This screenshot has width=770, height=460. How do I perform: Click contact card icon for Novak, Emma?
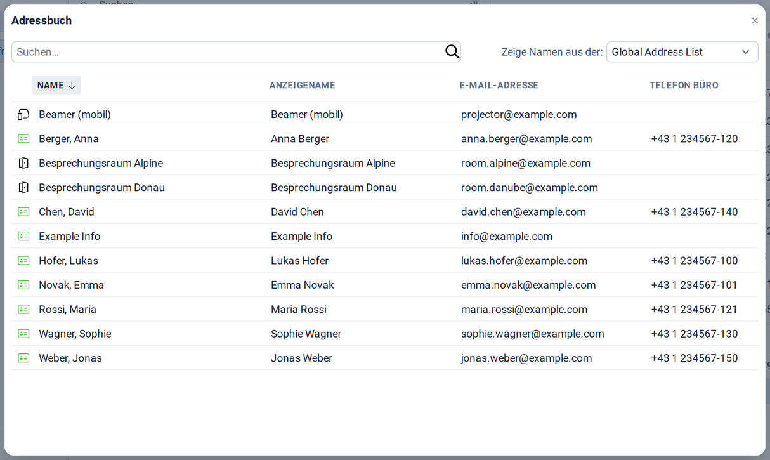pos(23,285)
